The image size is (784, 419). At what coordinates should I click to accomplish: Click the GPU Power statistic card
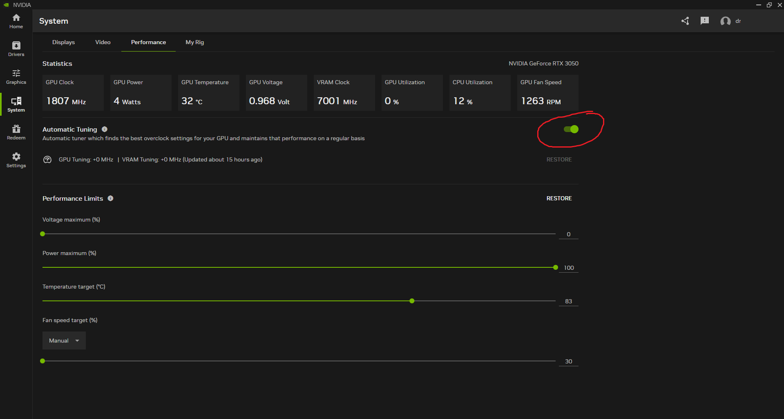(141, 93)
